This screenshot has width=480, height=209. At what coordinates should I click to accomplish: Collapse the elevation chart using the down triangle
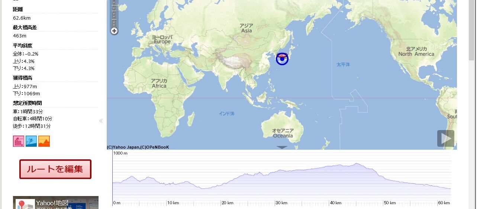(282, 147)
